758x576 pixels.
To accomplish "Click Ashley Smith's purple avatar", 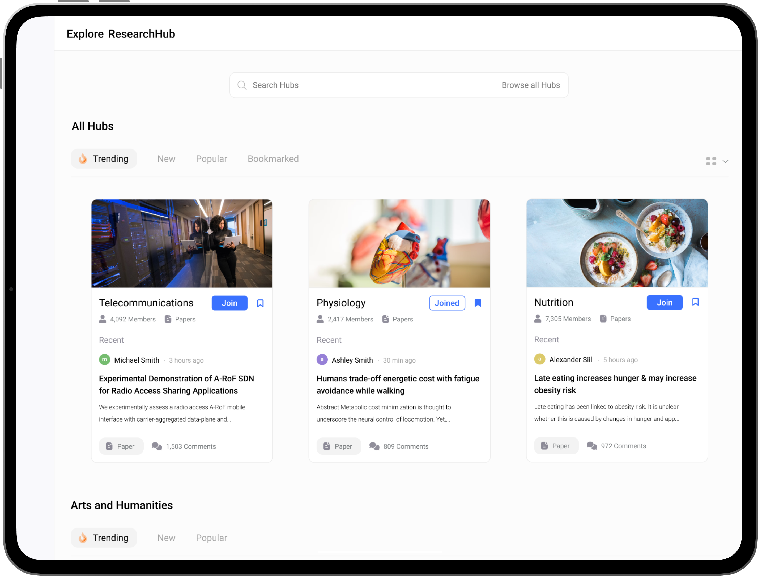I will tap(322, 360).
